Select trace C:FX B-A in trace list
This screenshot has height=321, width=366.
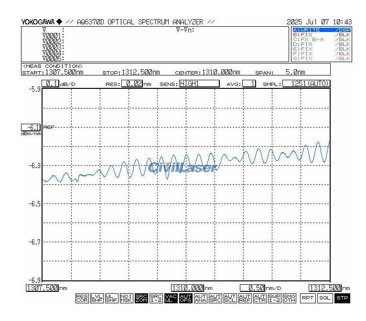(x=321, y=39)
